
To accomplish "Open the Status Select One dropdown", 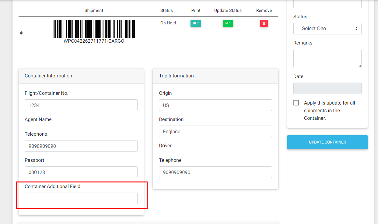I will coord(327,29).
